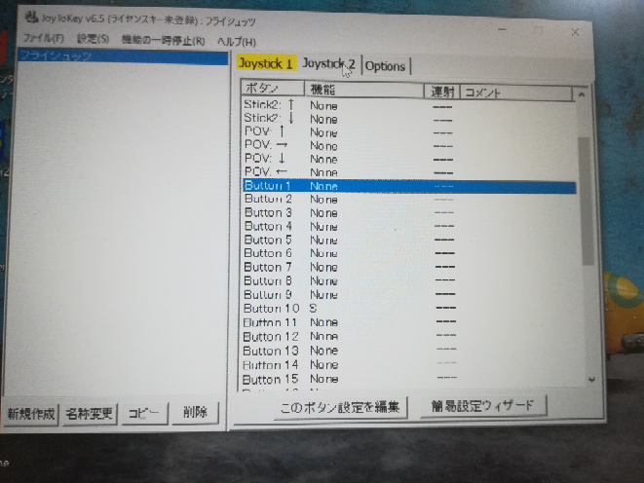Select the Button 8 row
This screenshot has width=644, height=483.
coord(409,281)
